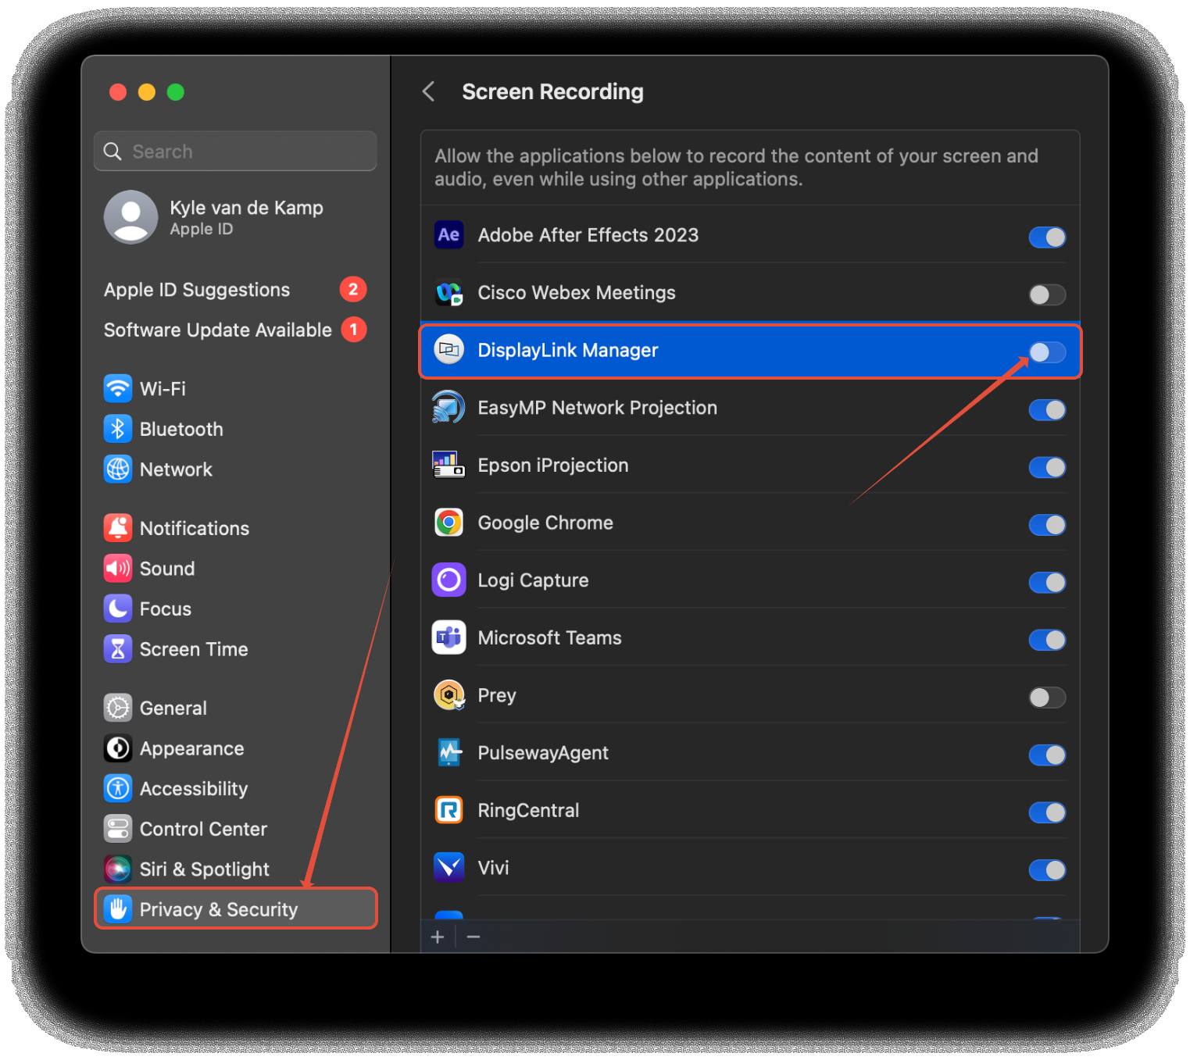Enable DisplayLink Manager screen recording toggle

point(1047,352)
